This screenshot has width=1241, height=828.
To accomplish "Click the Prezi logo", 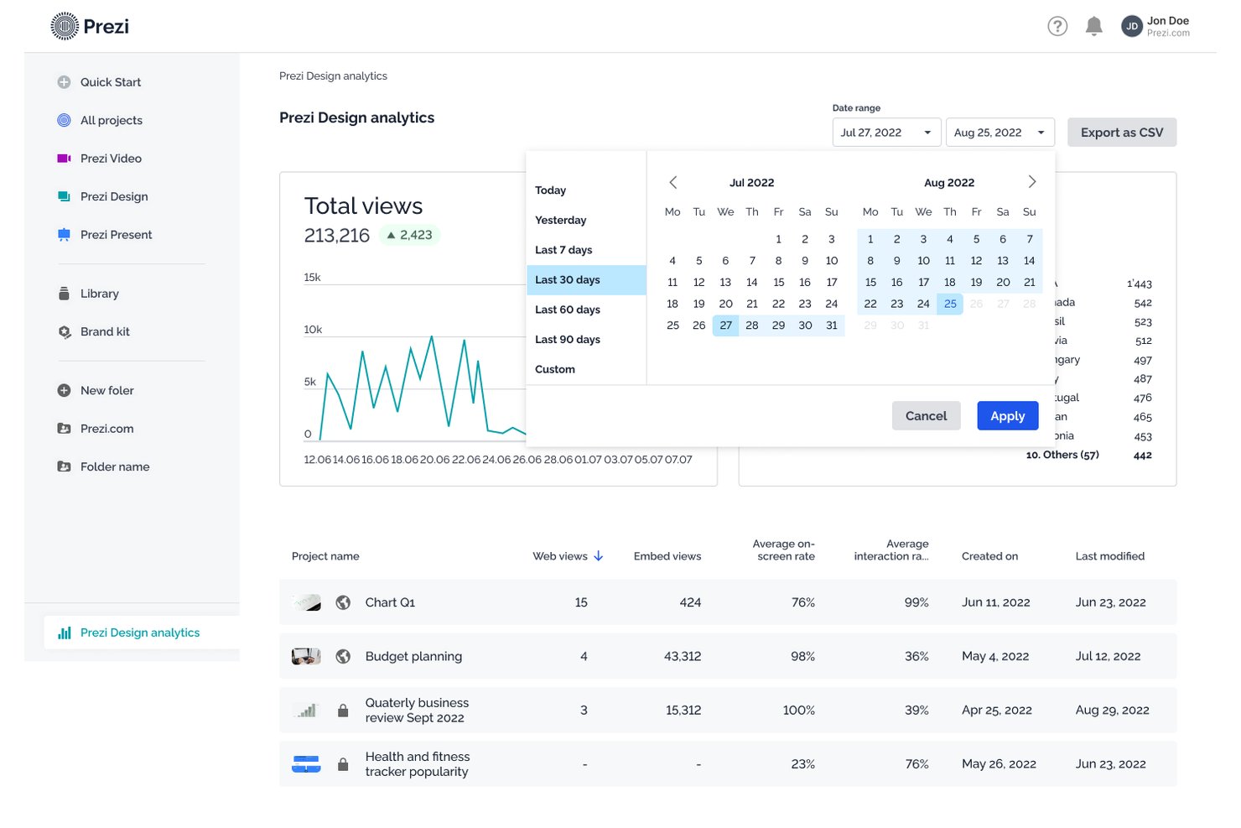I will tap(90, 26).
